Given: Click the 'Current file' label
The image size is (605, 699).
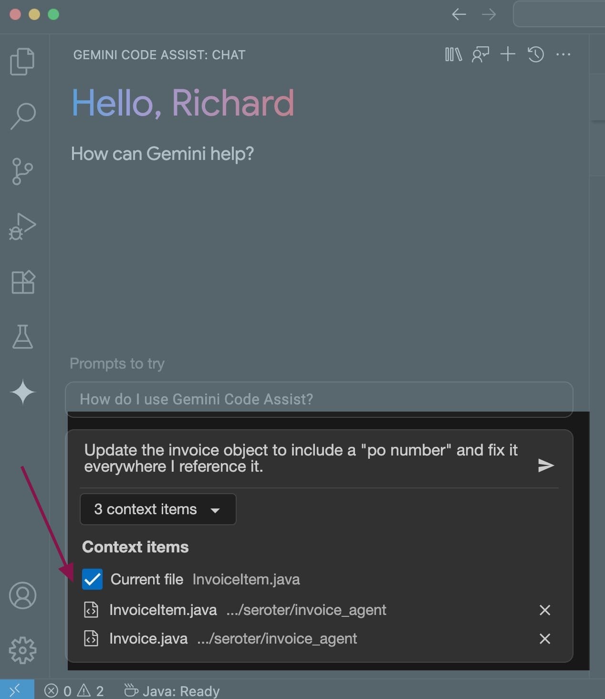Looking at the screenshot, I should [147, 579].
